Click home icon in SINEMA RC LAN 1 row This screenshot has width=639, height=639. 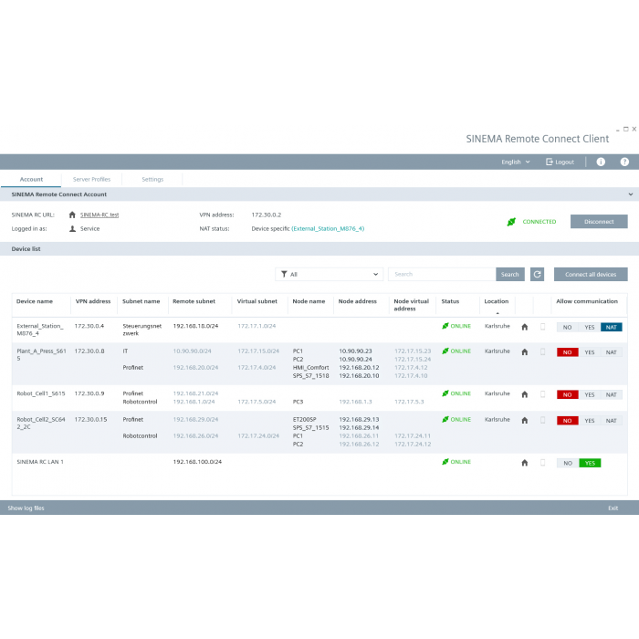pos(524,463)
